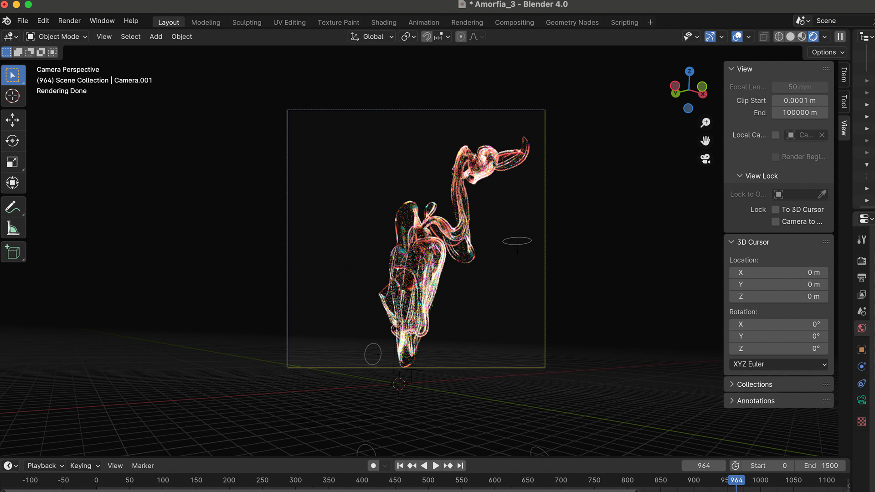Switch to the Shading workspace tab

point(383,22)
